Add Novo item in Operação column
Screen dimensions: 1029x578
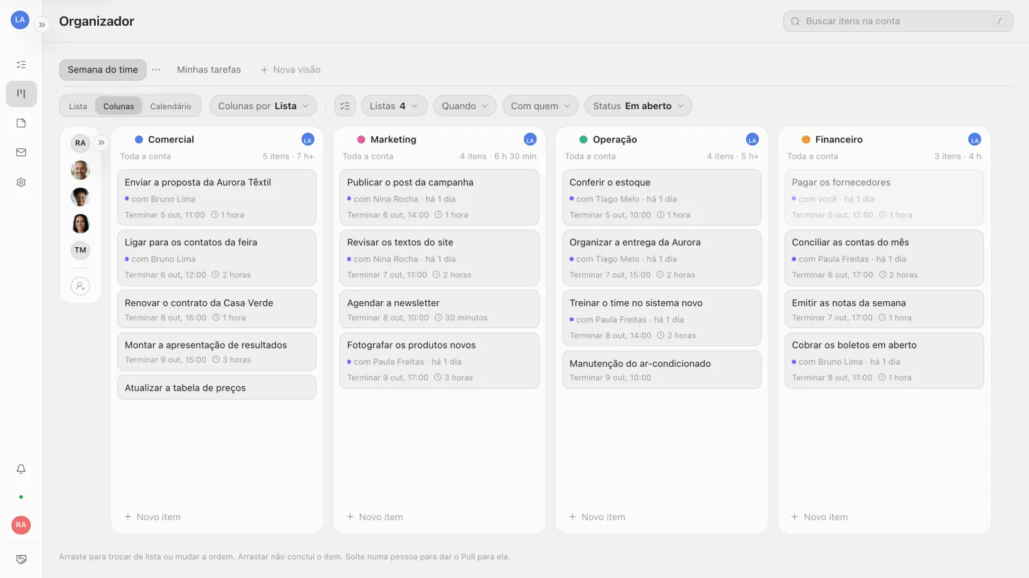(597, 517)
